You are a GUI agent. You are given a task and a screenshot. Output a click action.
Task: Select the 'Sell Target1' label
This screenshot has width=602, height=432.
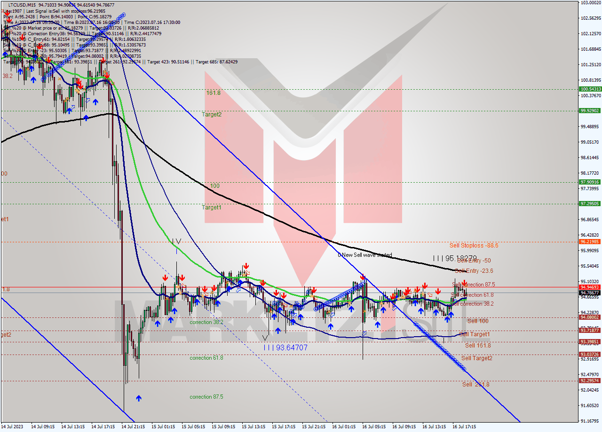475,334
